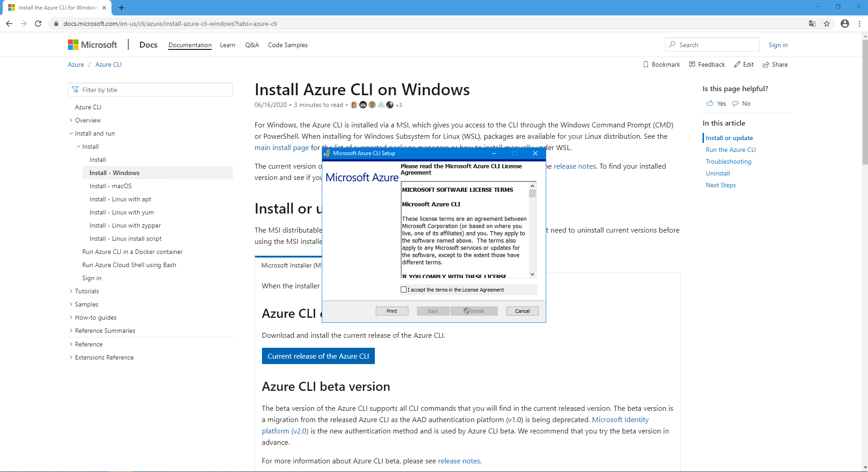Accept the License Agreement terms checkbox
This screenshot has height=472, width=868.
pyautogui.click(x=404, y=290)
